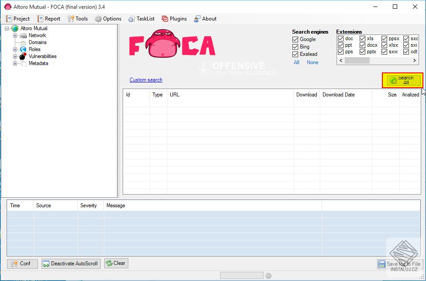Click extensions list left scroll arrow
Screen dimensions: 426x281
pos(341,61)
